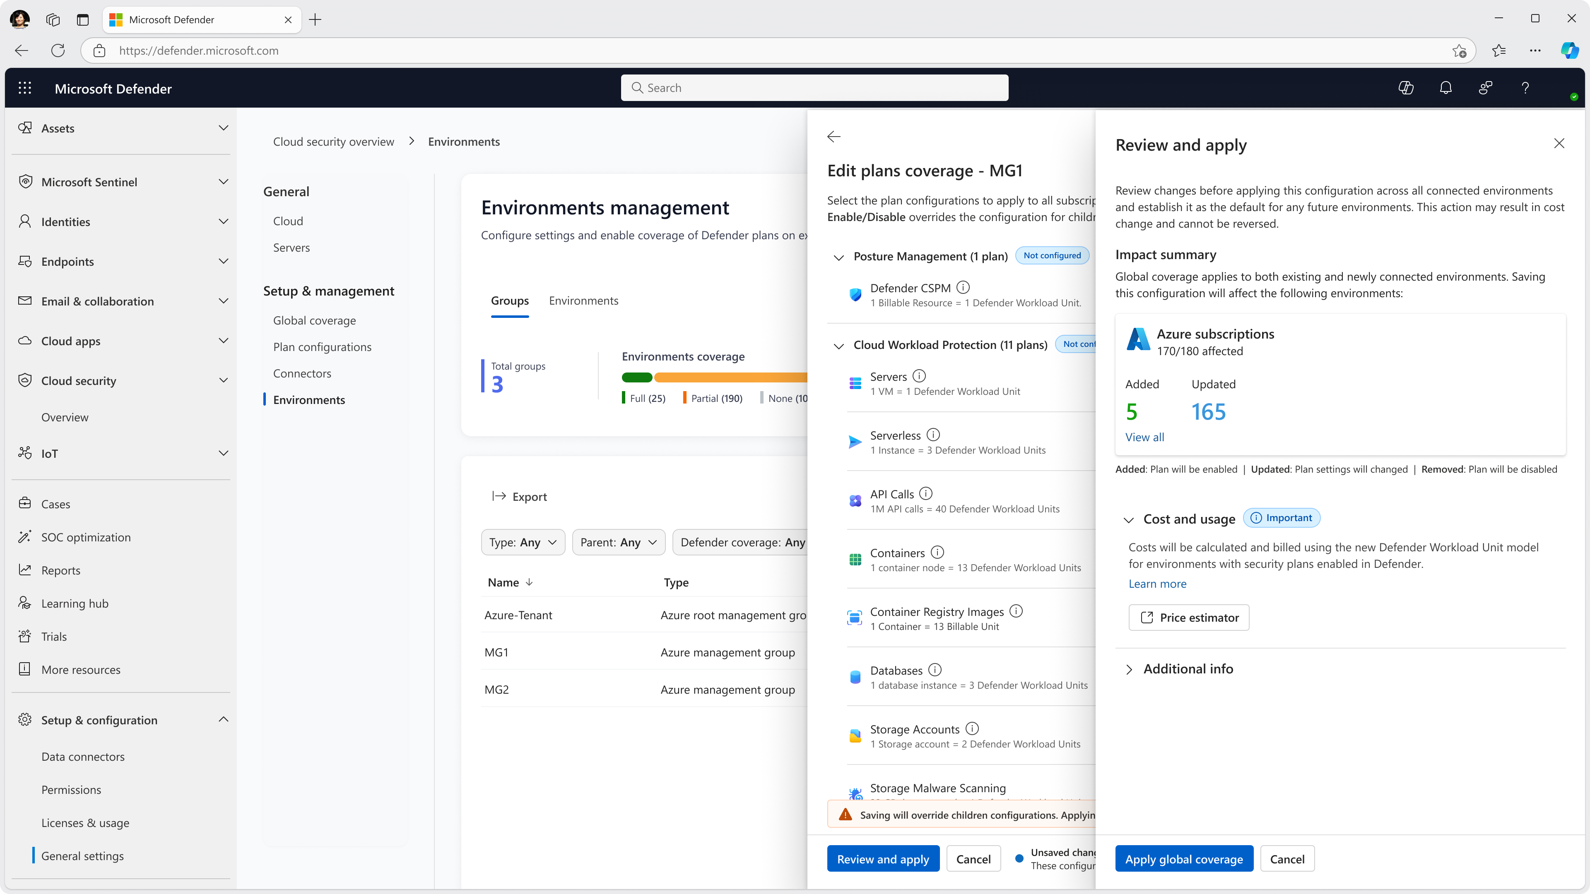The width and height of the screenshot is (1590, 894).
Task: Switch to the Environments tab
Action: (x=584, y=300)
